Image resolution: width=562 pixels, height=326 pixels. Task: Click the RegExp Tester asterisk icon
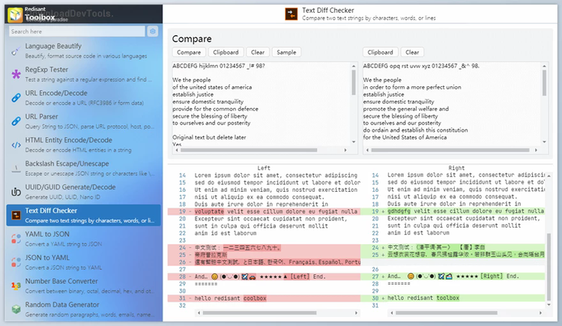(x=16, y=74)
